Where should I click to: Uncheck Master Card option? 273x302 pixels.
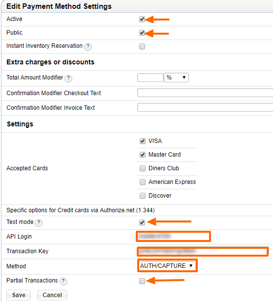(x=143, y=155)
